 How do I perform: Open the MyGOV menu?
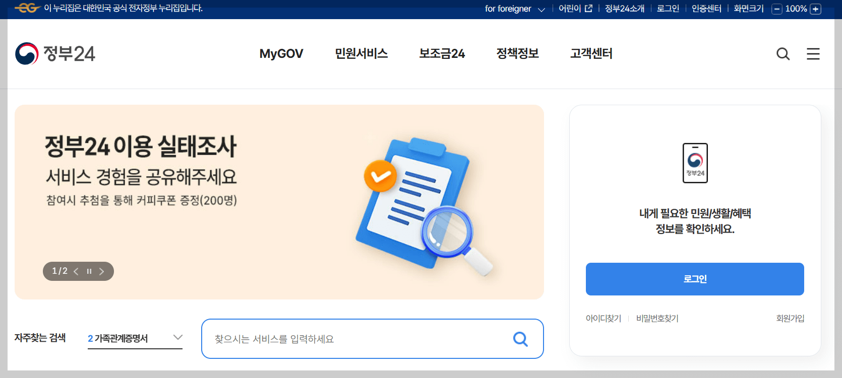tap(281, 53)
